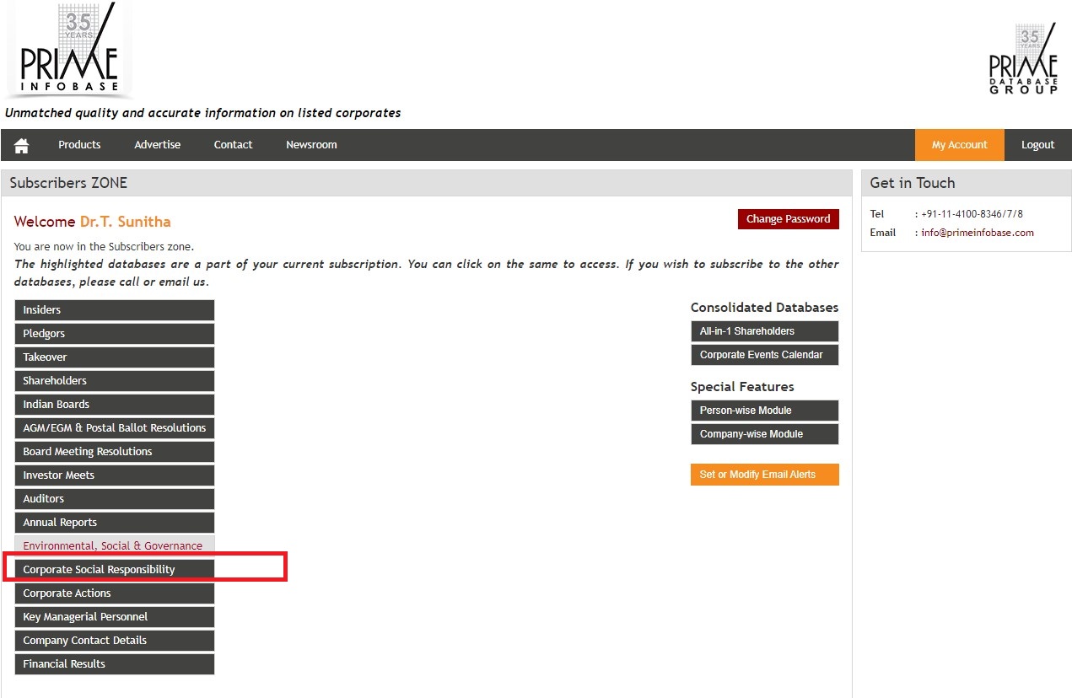Open All-in-1 Shareholders consolidated database

pyautogui.click(x=764, y=331)
